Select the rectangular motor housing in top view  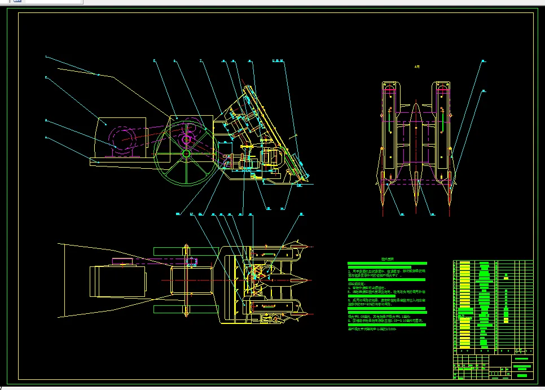[x=118, y=281]
